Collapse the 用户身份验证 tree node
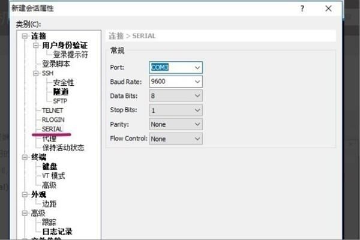Viewport: 360px width, 240px height. point(35,46)
